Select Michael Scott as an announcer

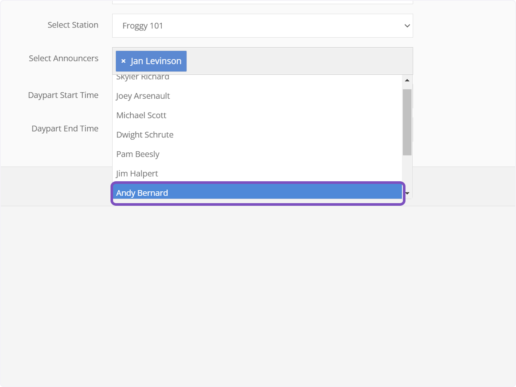pos(141,115)
